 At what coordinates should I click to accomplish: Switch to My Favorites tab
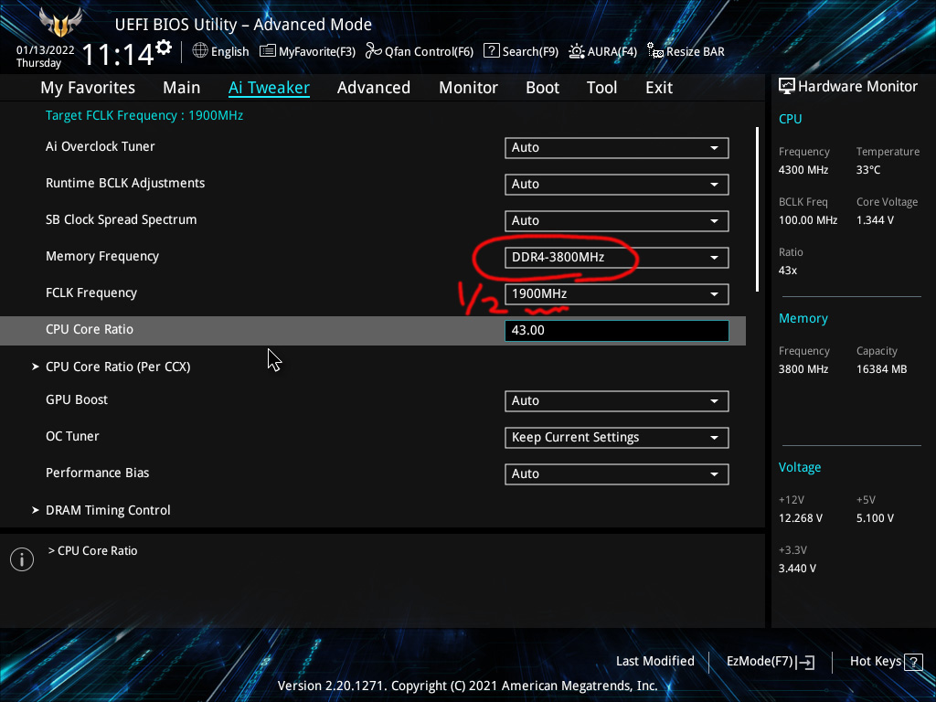pos(88,88)
